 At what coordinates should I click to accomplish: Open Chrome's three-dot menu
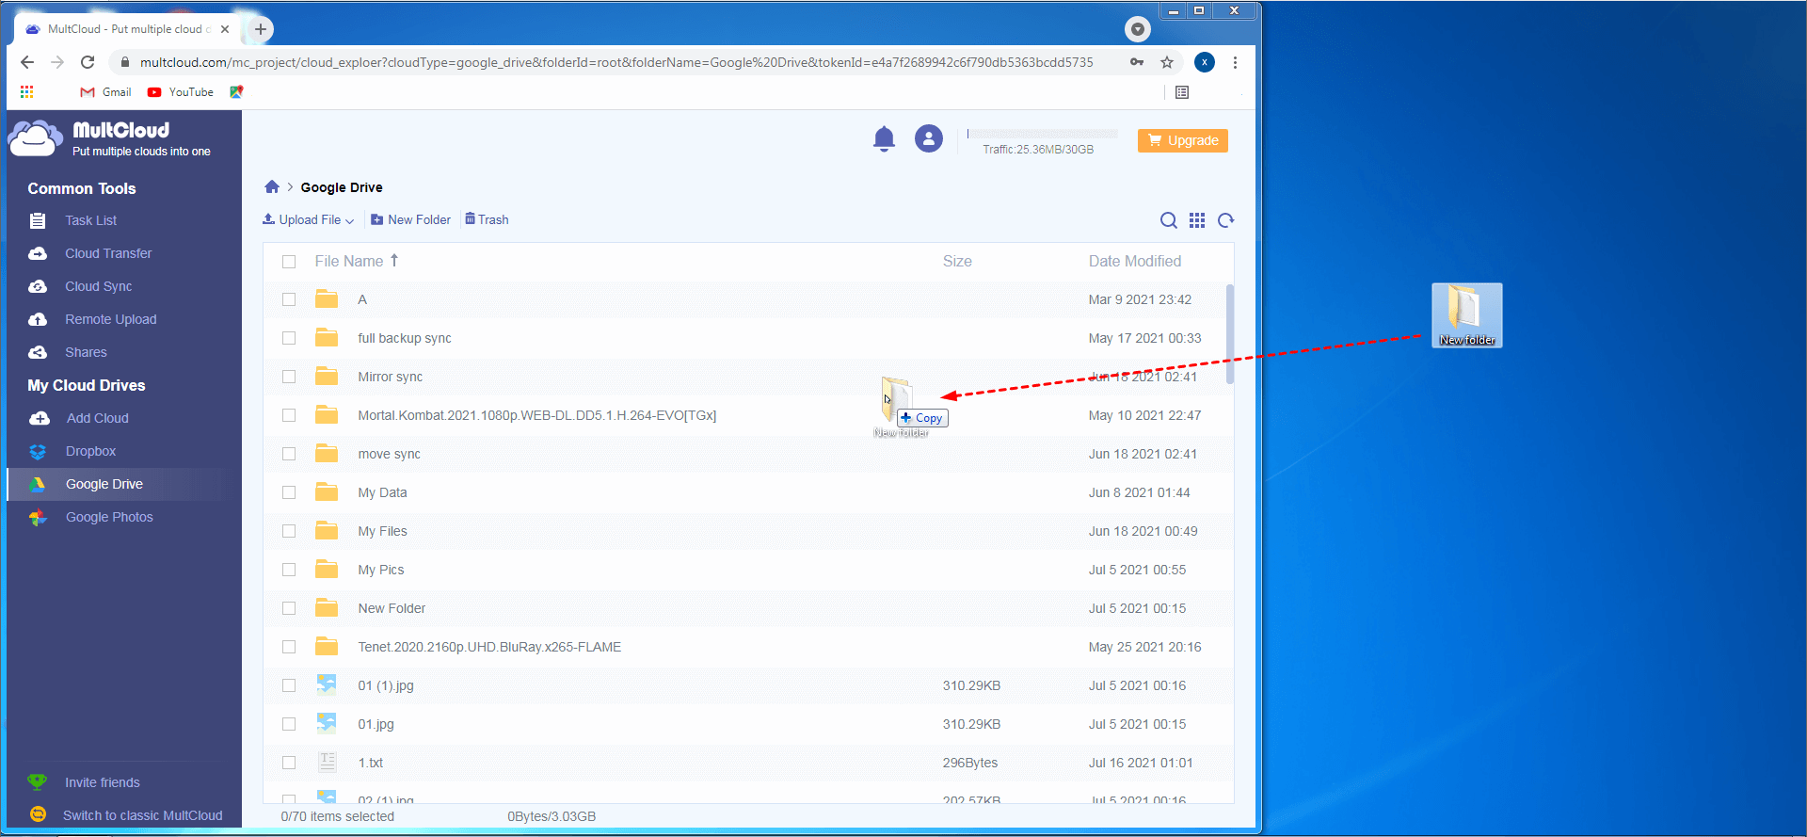[x=1235, y=62]
